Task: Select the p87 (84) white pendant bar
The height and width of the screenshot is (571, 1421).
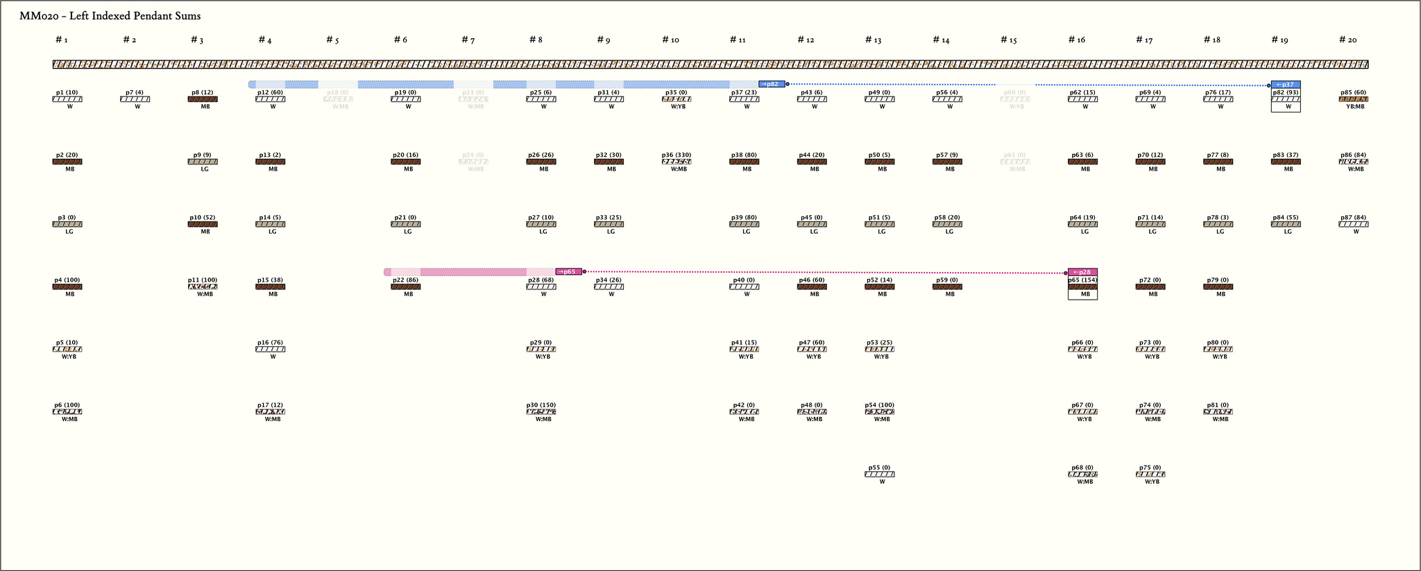Action: coord(1353,224)
